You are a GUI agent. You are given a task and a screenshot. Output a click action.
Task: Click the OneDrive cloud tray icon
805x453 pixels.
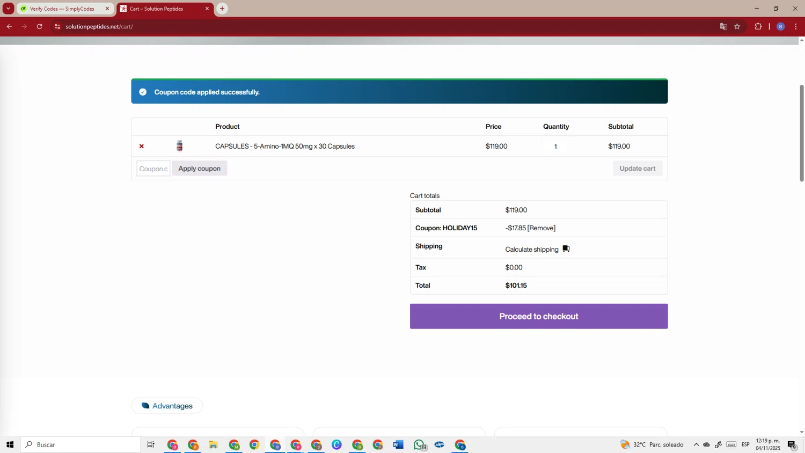707,444
